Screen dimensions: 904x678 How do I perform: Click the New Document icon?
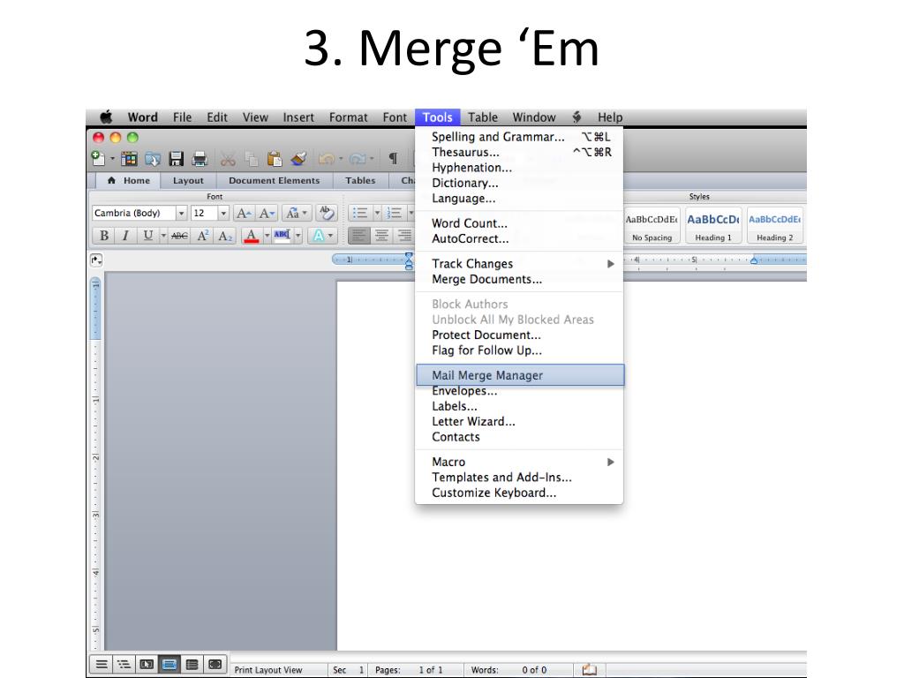(98, 158)
